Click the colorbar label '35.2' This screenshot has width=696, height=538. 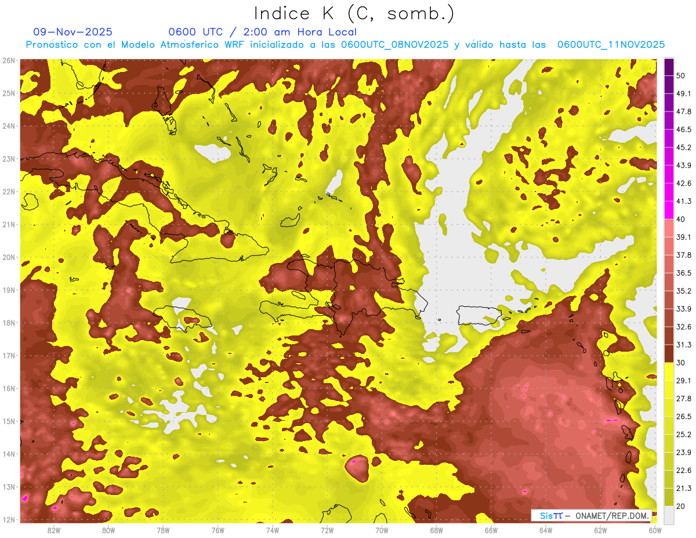tap(684, 291)
